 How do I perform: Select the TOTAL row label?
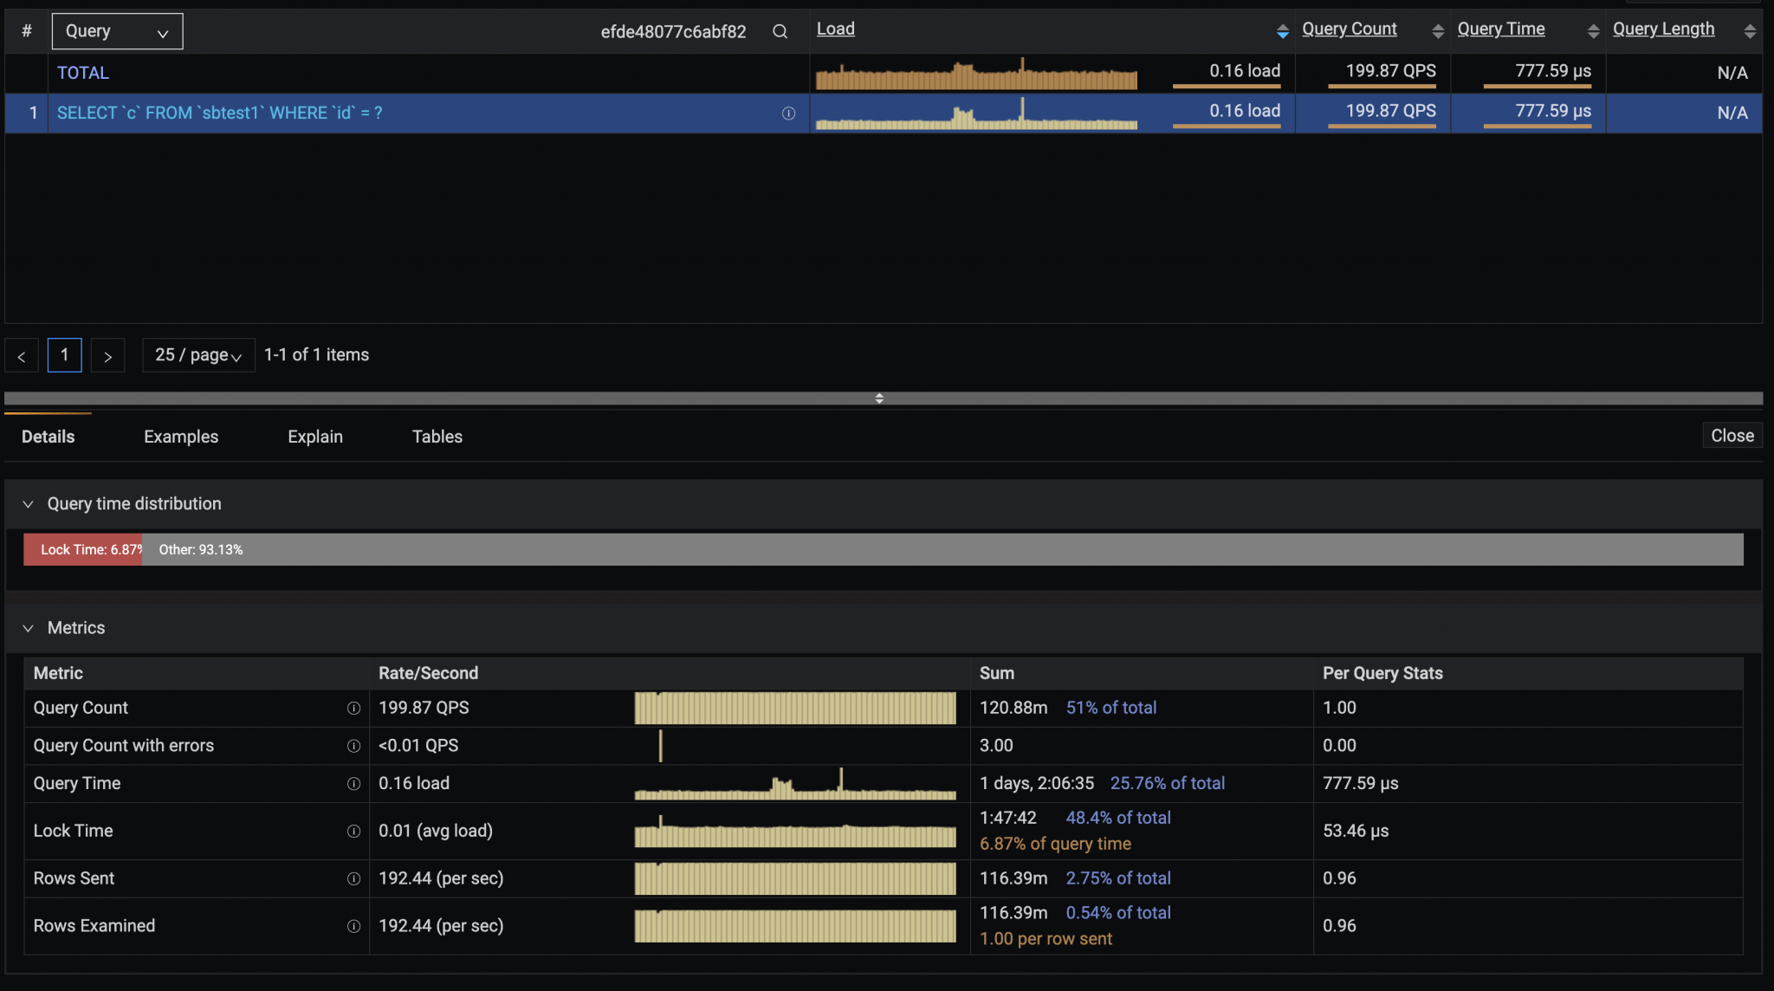coord(82,73)
